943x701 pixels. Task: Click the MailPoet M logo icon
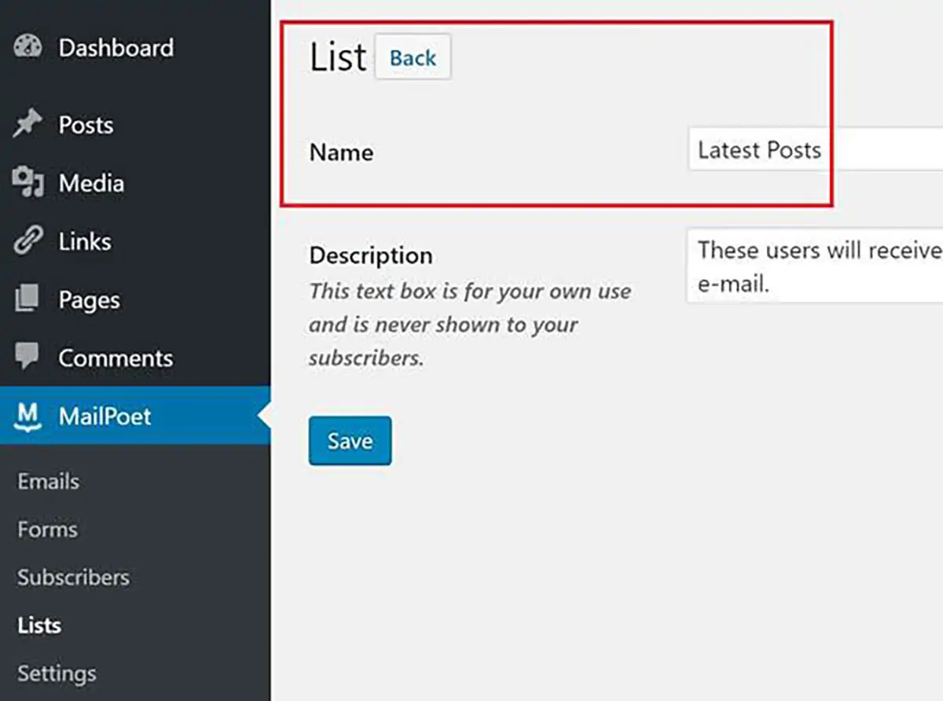pyautogui.click(x=28, y=416)
